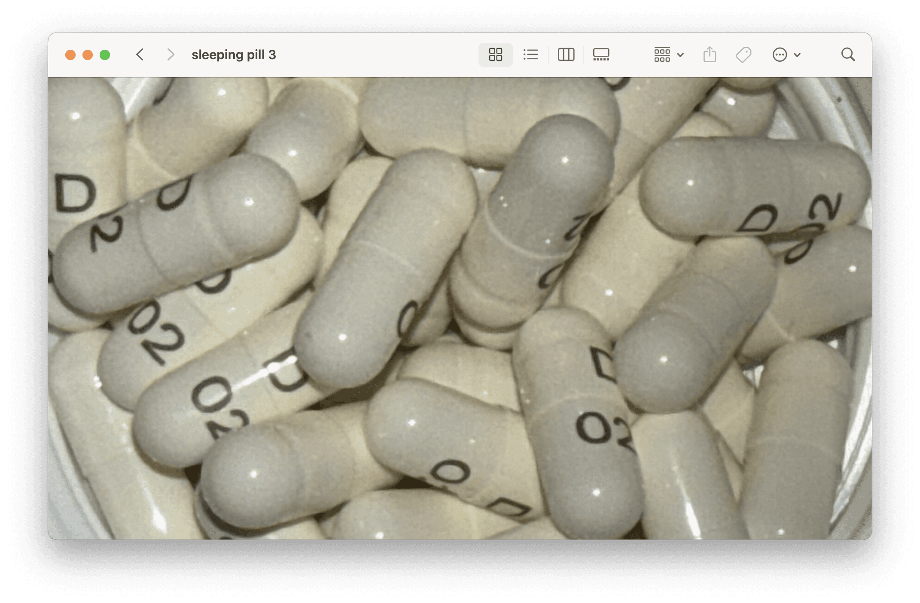Open the Group By grid icon
920x603 pixels.
click(x=662, y=55)
